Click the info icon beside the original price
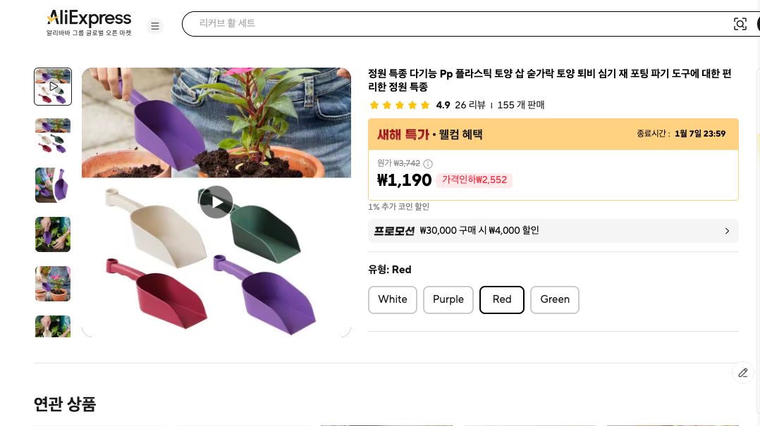Viewport: 760px width, 426px height. coord(428,164)
